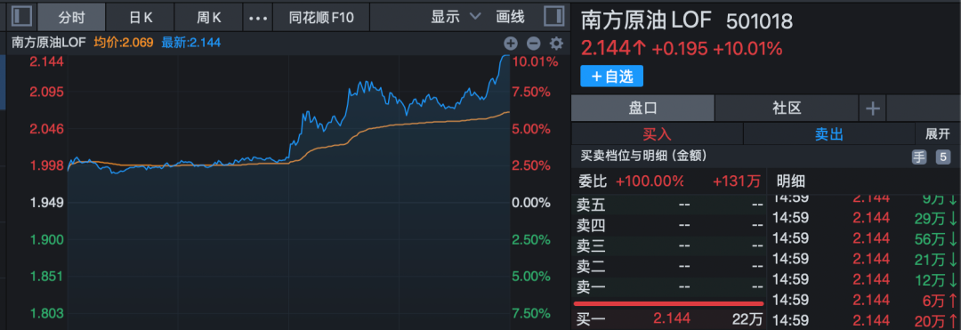Click the 买卖档位与明细 (金额) header

643,157
